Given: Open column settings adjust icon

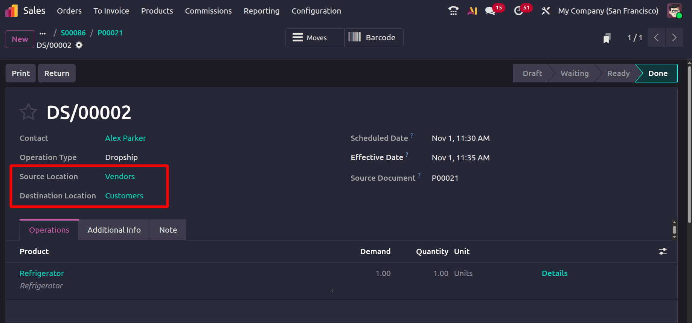Looking at the screenshot, I should coord(663,251).
